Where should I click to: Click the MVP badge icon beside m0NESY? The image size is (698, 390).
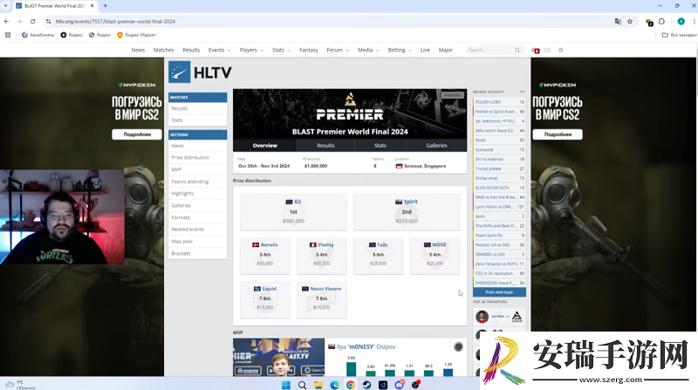458,346
